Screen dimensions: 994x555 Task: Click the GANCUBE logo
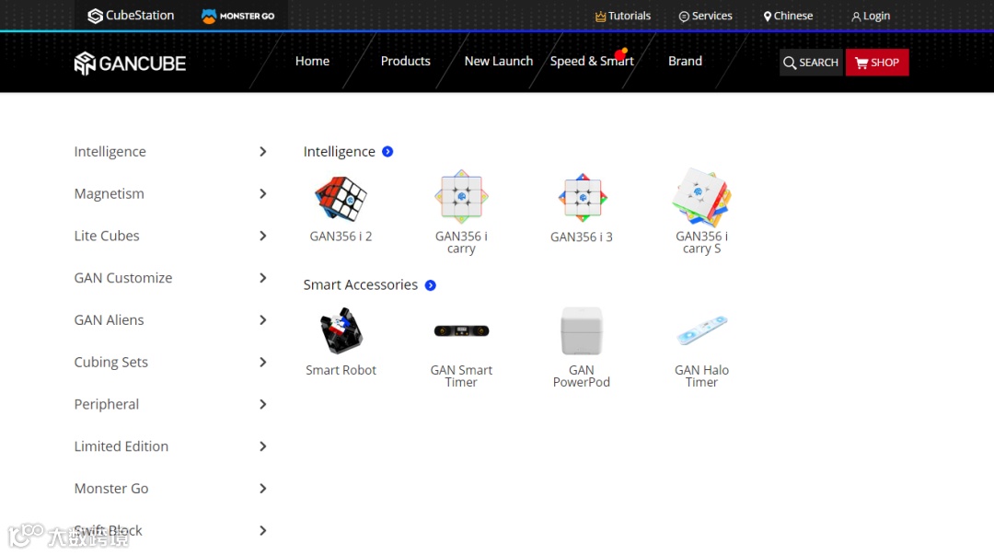tap(130, 64)
